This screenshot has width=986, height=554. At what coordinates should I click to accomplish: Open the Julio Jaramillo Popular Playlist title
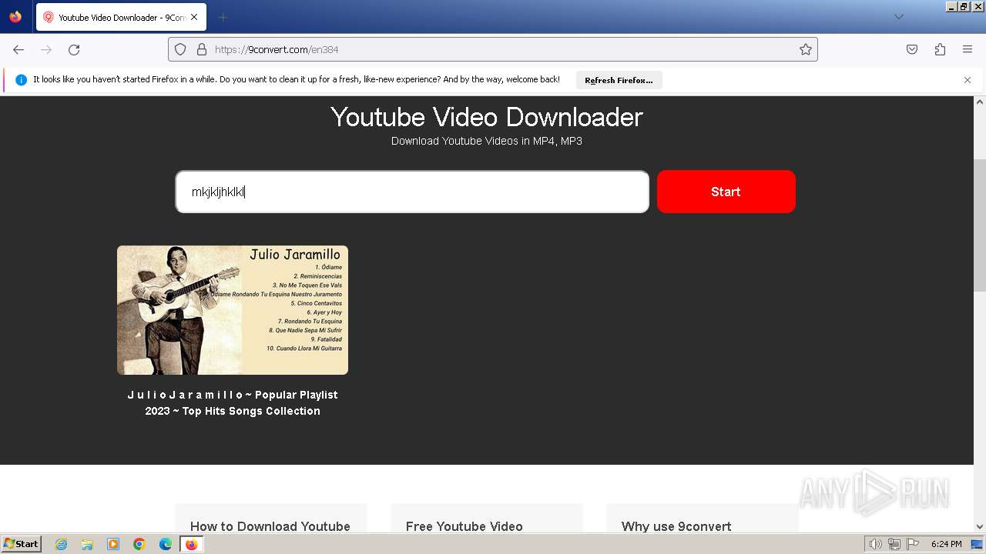[233, 402]
